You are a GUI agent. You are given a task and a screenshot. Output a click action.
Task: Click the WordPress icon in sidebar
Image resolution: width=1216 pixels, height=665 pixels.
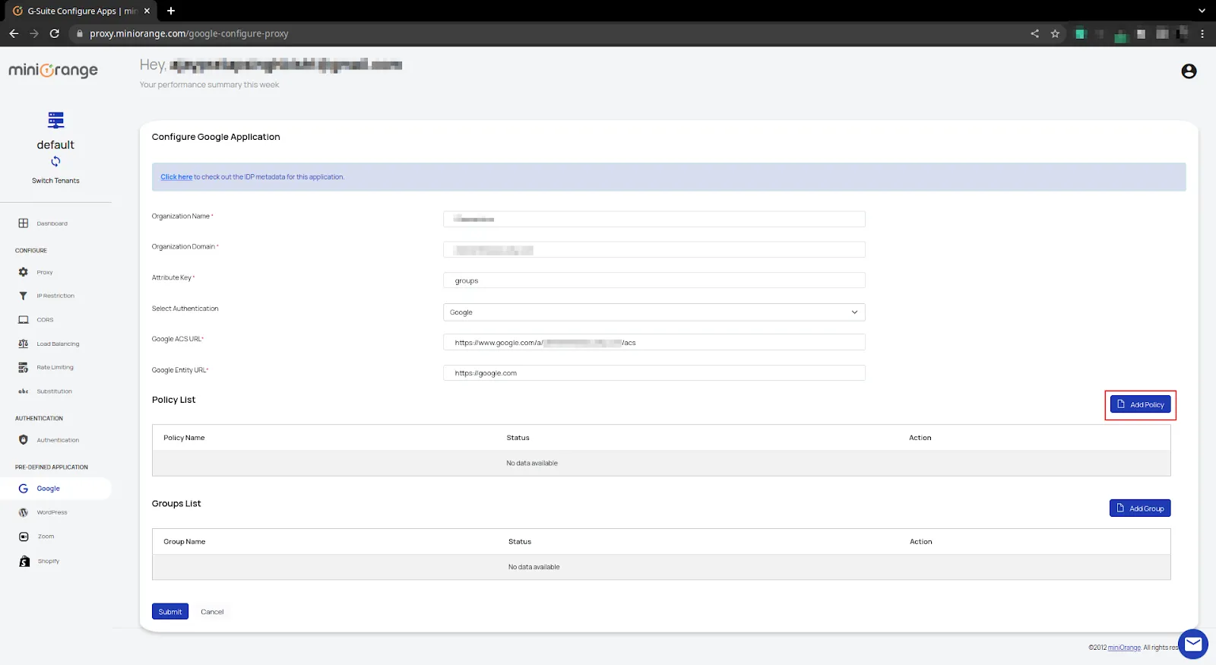24,512
